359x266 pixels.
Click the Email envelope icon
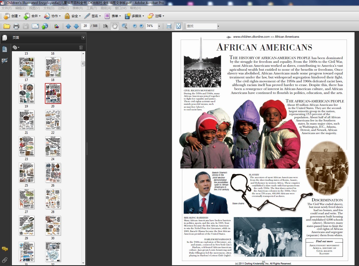coord(35,26)
